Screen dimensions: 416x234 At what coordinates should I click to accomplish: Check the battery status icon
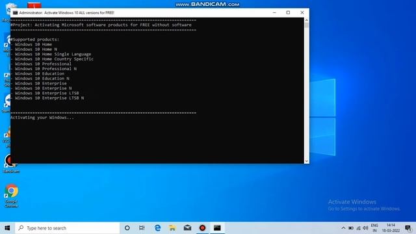pos(351,228)
